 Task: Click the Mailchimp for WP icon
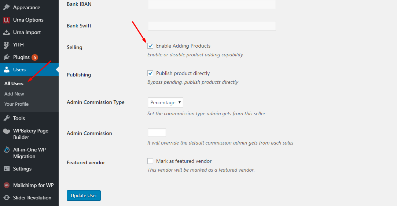click(7, 185)
